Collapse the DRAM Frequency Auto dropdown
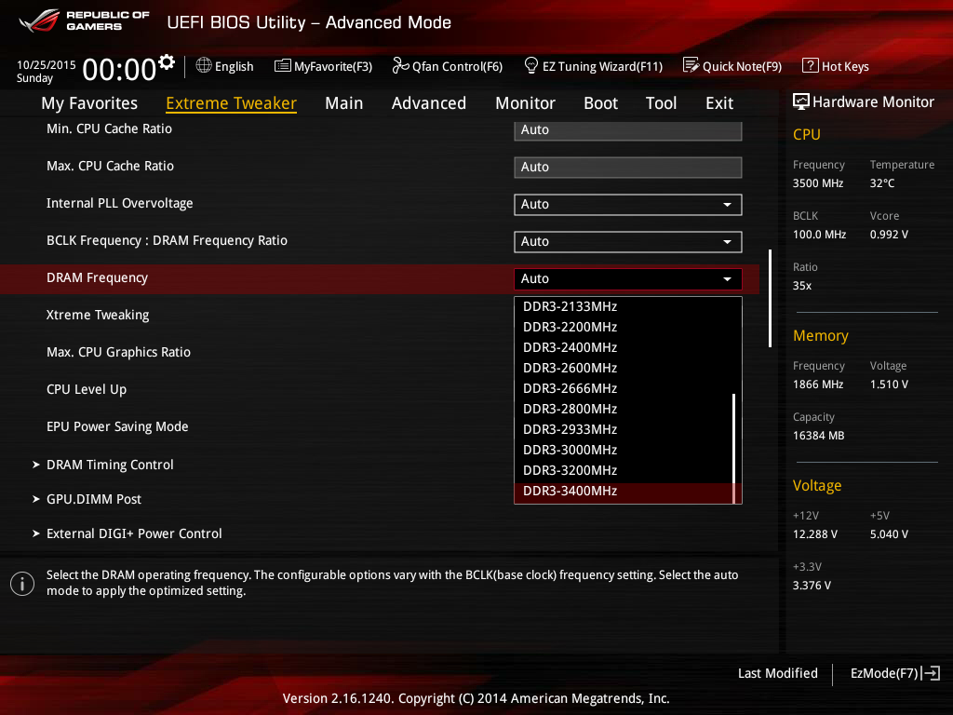The width and height of the screenshot is (953, 715). (628, 278)
